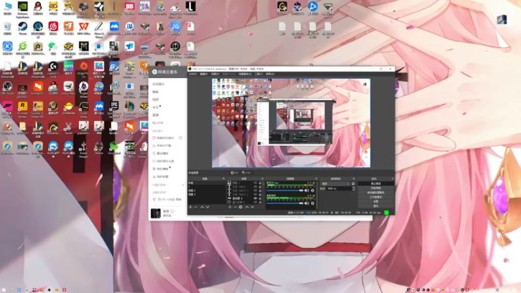Move source up in Sources list

[x=247, y=207]
